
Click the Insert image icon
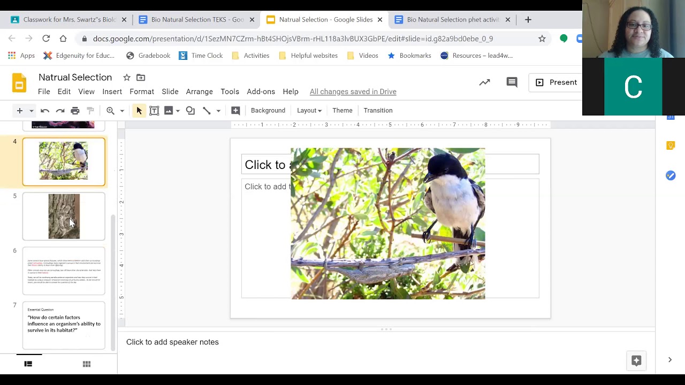169,111
